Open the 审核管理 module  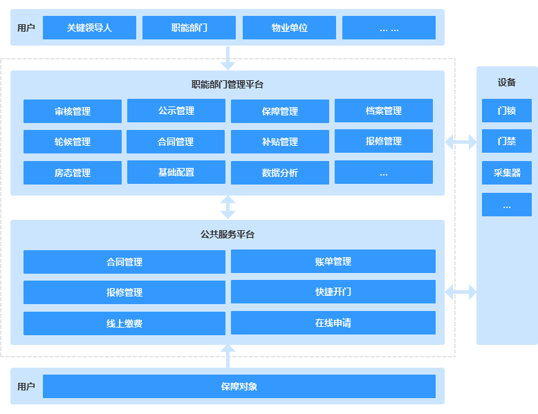point(73,111)
